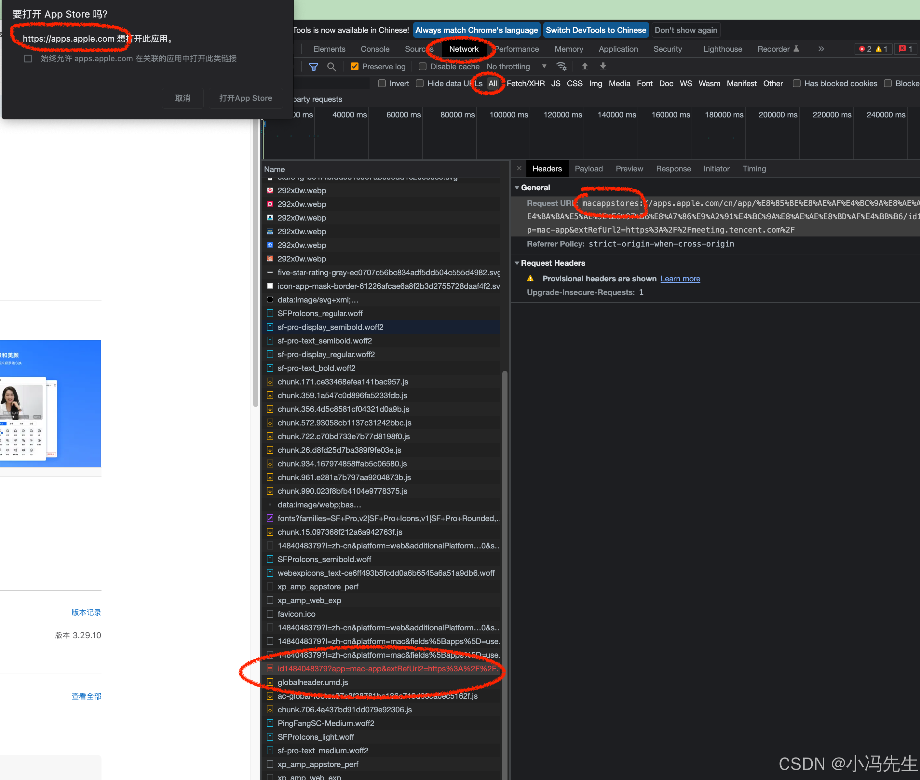Filter by Font type
Image resolution: width=920 pixels, height=780 pixels.
644,84
